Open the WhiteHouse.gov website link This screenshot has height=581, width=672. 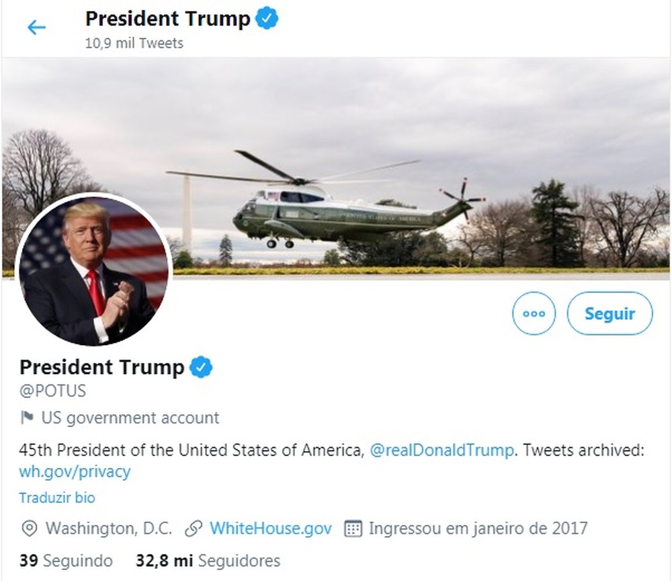[270, 529]
